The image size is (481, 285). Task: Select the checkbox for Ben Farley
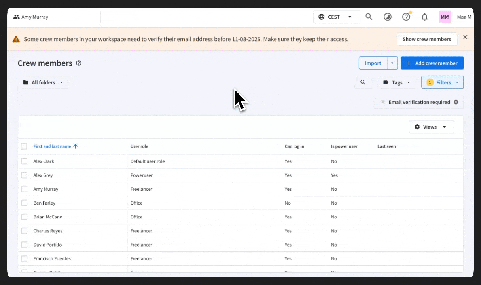pos(24,203)
